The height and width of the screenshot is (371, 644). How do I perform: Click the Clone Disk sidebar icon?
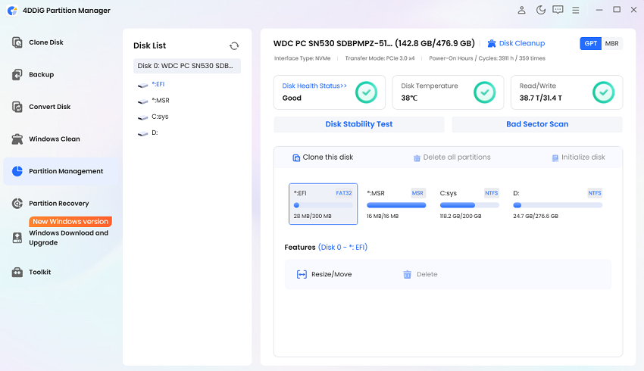click(x=17, y=42)
